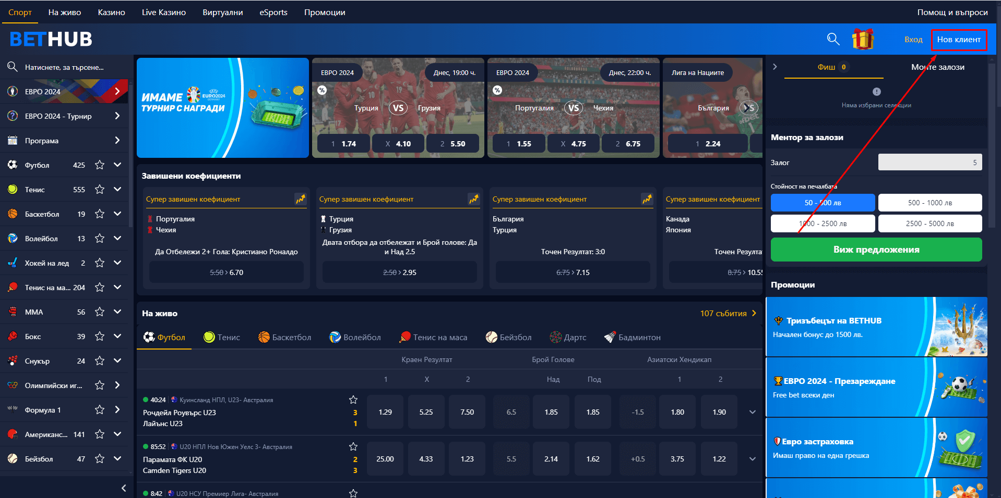Open the eSports top menu
1001x498 pixels.
click(273, 12)
